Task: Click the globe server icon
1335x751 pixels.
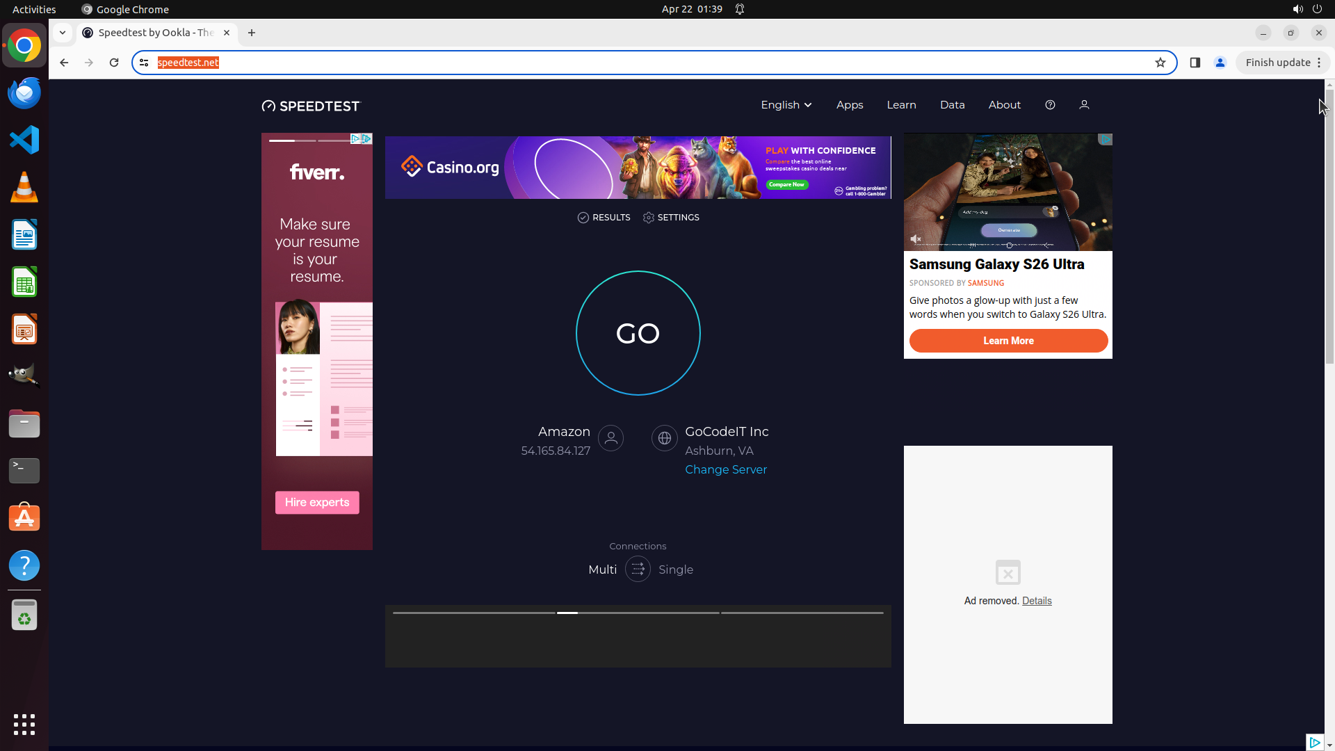Action: (x=664, y=438)
